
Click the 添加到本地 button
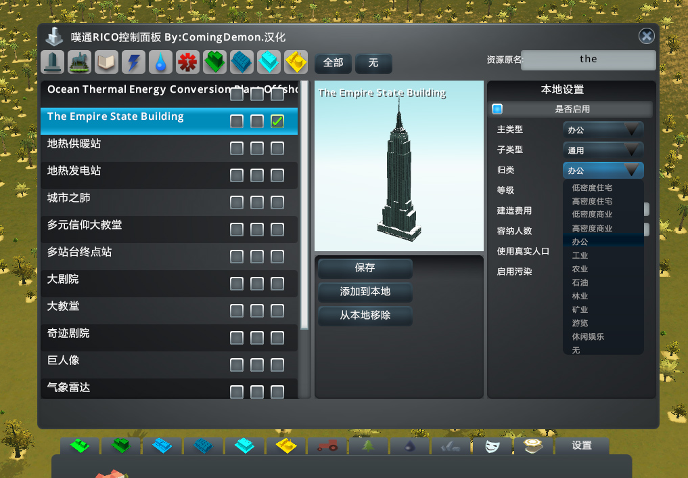click(x=365, y=292)
